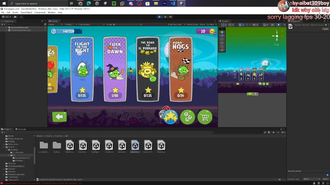Image resolution: width=330 pixels, height=185 pixels.
Task: Open the Free Aspect dropdown
Action: pyautogui.click(x=92, y=24)
